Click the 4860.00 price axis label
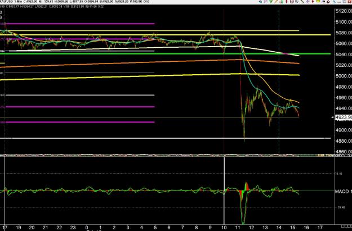 pos(344,152)
